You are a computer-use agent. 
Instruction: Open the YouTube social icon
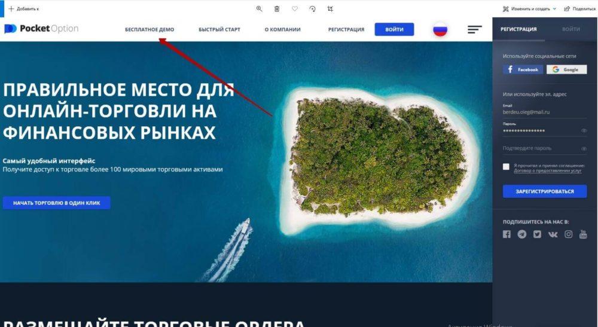(x=583, y=234)
